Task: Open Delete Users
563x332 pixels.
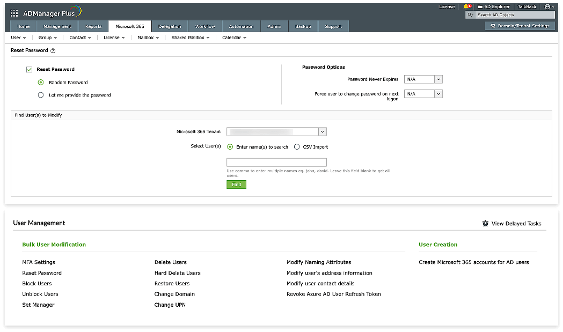Action: (x=171, y=262)
